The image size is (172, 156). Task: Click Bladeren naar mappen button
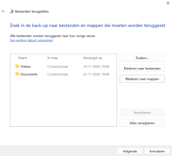coord(142,79)
